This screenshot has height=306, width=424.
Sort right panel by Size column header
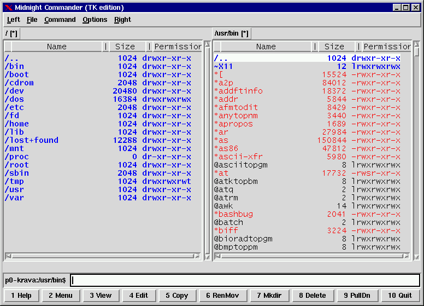(x=334, y=47)
